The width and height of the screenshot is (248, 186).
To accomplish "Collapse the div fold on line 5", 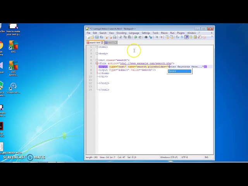I will (x=97, y=60).
